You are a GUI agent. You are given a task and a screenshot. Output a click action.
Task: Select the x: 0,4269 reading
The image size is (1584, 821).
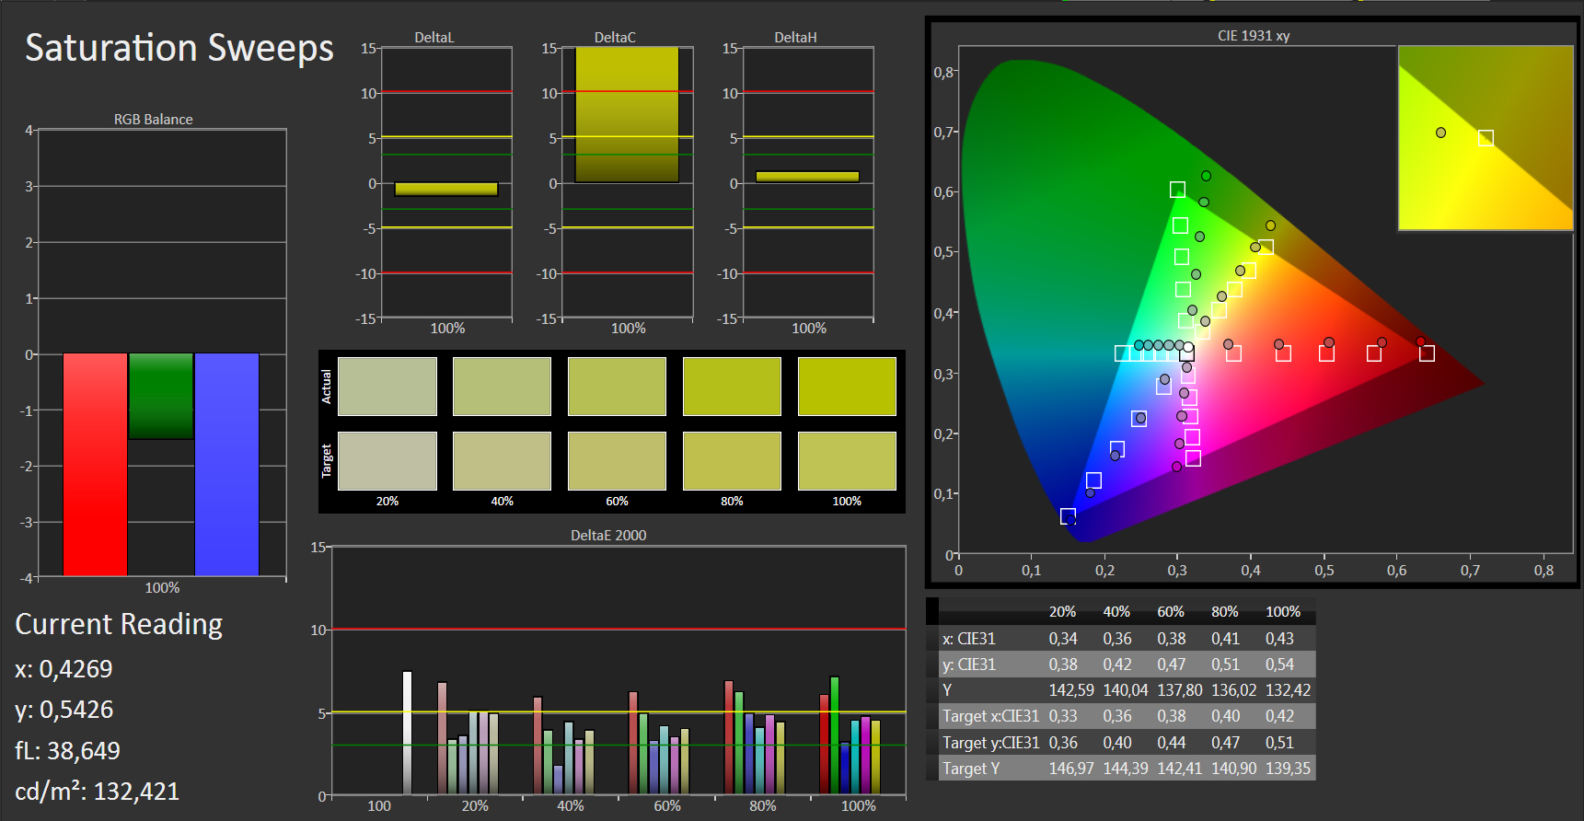click(x=64, y=669)
